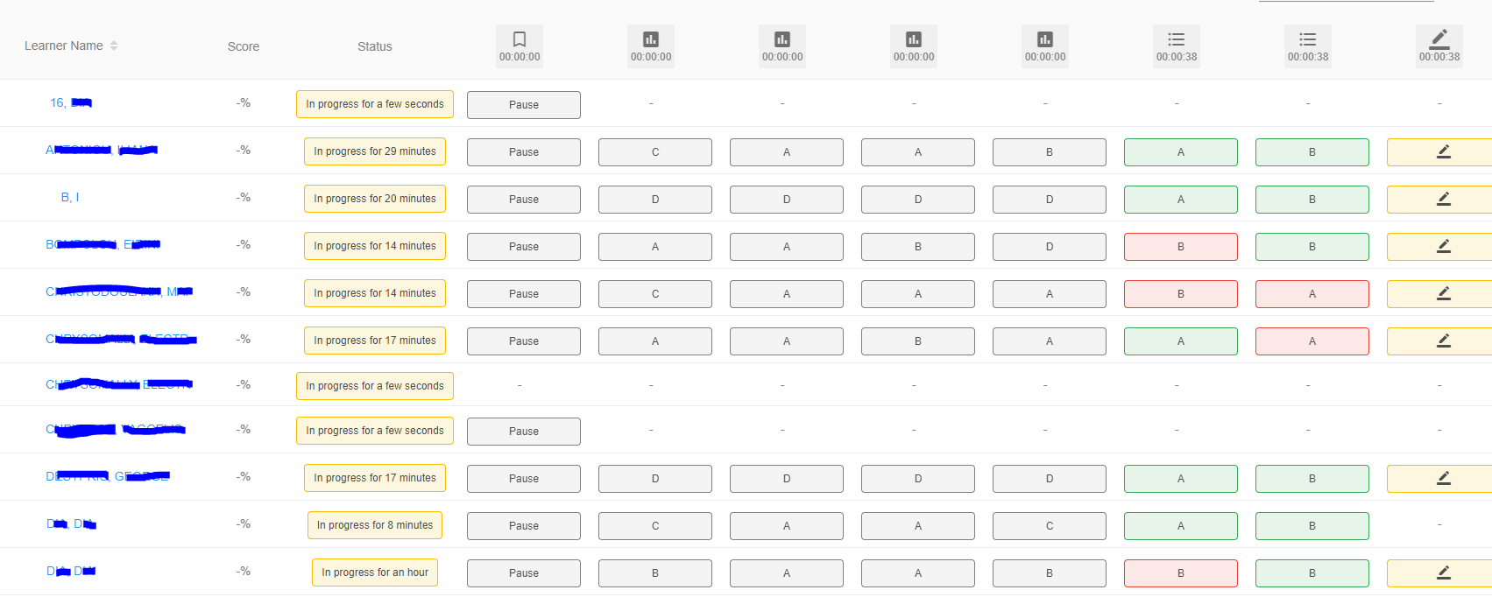Select red B answer in the 'an hour' row
This screenshot has height=597, width=1492.
1181,573
